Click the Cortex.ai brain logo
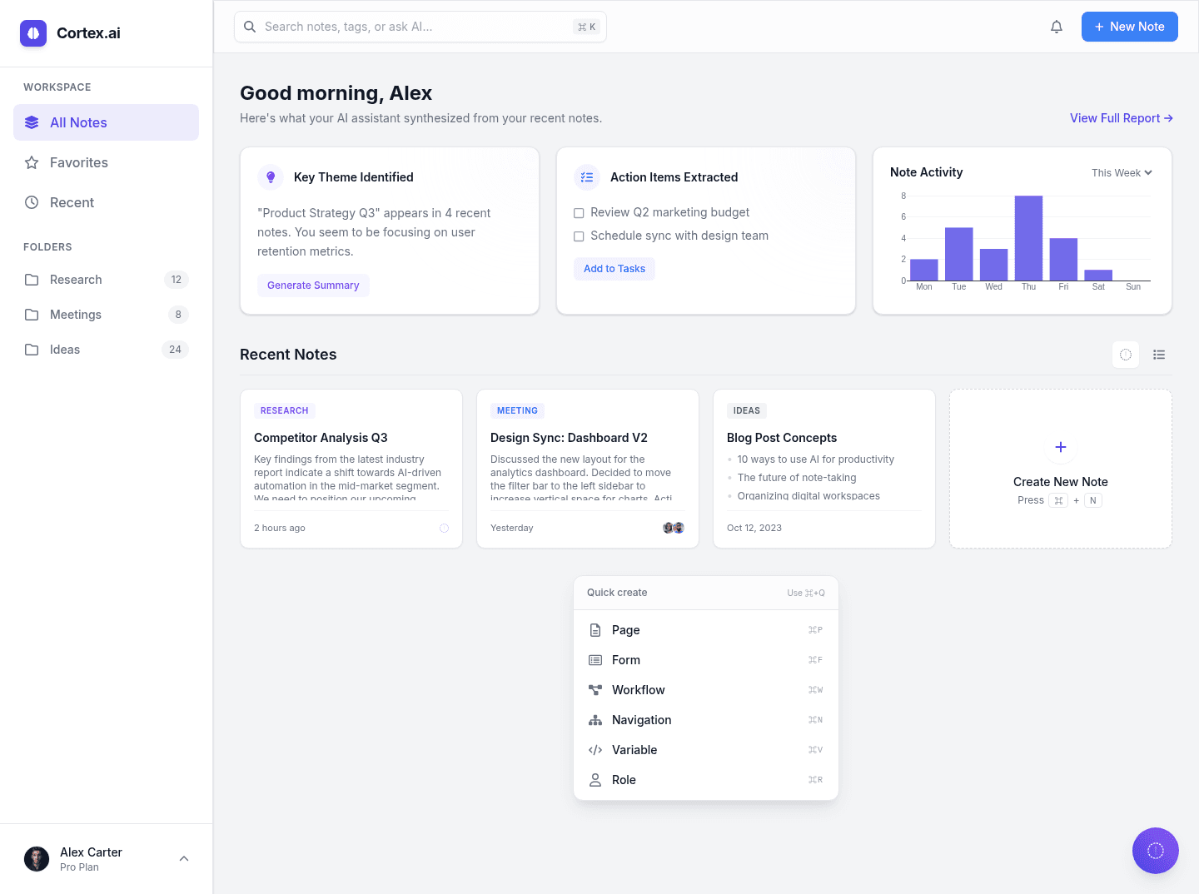 33,33
